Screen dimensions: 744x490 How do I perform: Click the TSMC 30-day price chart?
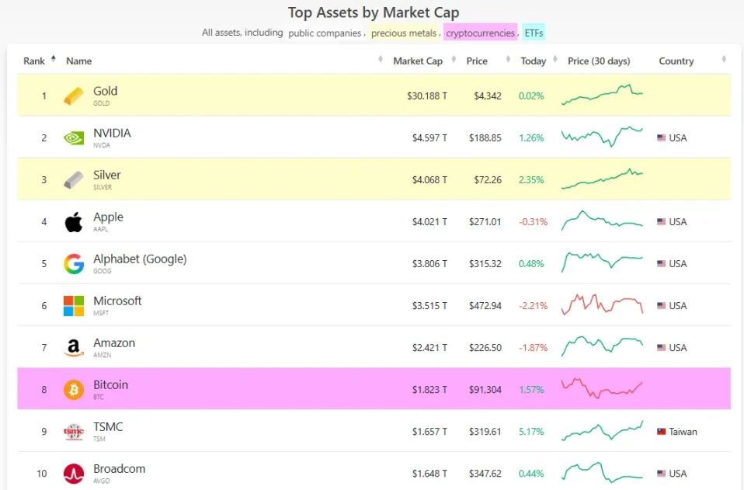click(602, 430)
